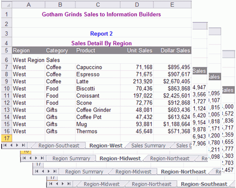The image size is (236, 188).
Task: Select row 17 header highlighted yellow
Action: pyautogui.click(x=6, y=138)
